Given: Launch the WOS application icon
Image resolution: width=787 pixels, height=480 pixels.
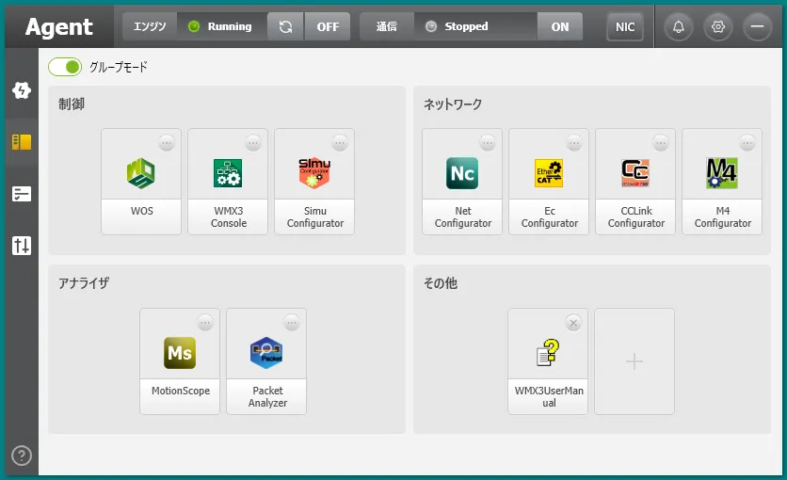Looking at the screenshot, I should [x=141, y=174].
